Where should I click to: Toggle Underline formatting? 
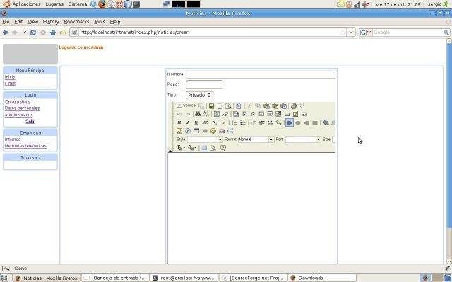pyautogui.click(x=196, y=123)
